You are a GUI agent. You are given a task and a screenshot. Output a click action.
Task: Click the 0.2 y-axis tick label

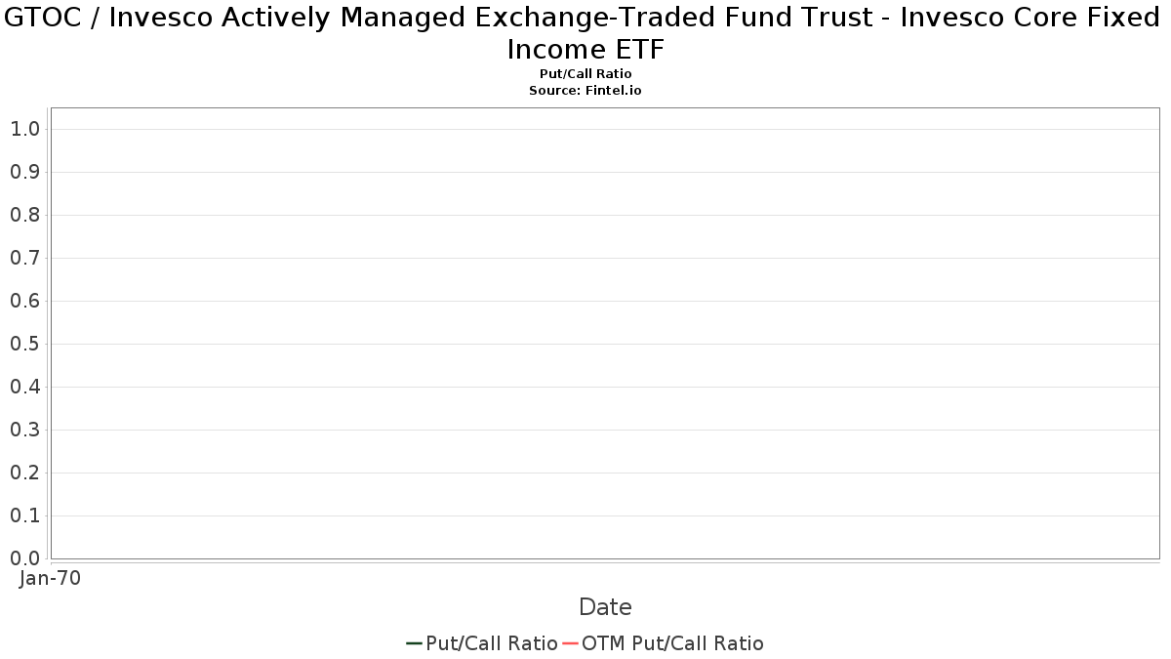[24, 473]
